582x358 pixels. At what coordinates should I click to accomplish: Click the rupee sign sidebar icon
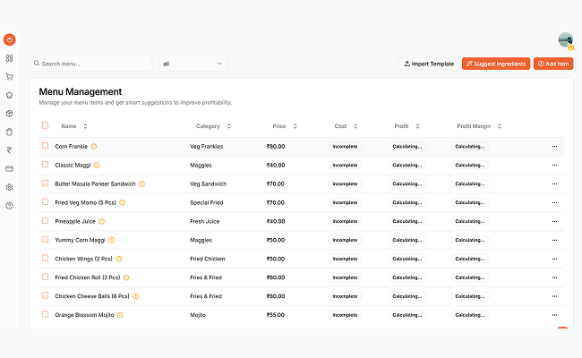[9, 150]
